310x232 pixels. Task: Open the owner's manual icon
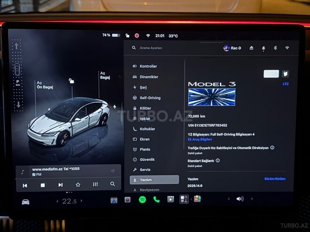(x=285, y=74)
